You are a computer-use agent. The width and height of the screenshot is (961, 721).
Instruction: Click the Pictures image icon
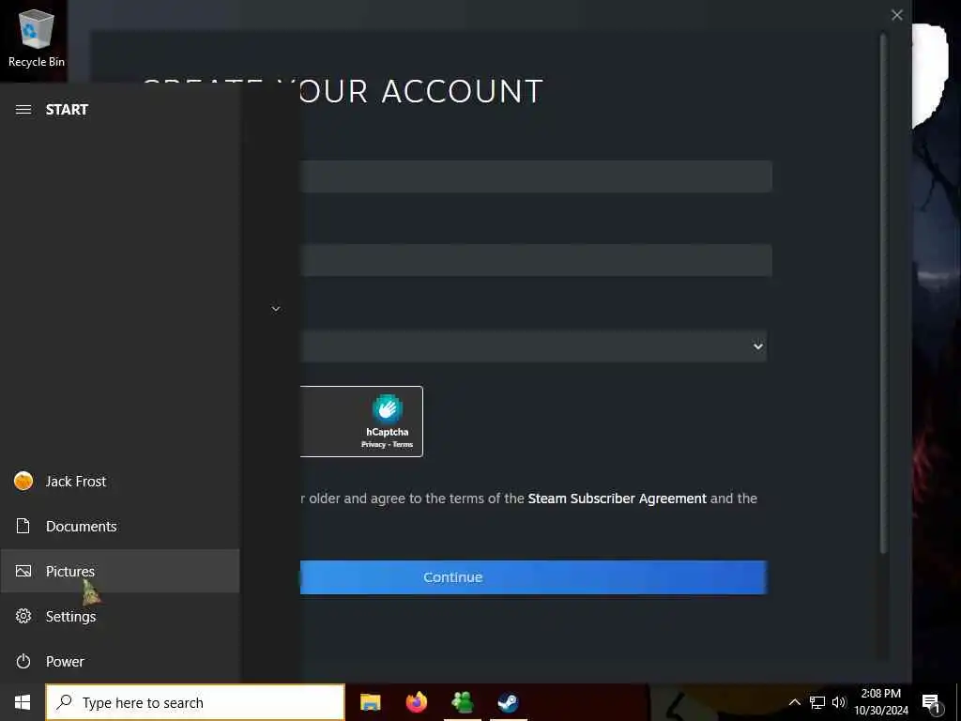(23, 572)
